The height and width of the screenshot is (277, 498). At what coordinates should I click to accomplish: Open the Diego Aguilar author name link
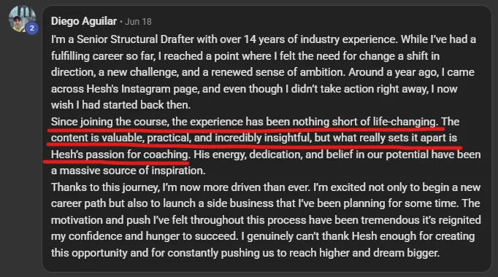84,21
